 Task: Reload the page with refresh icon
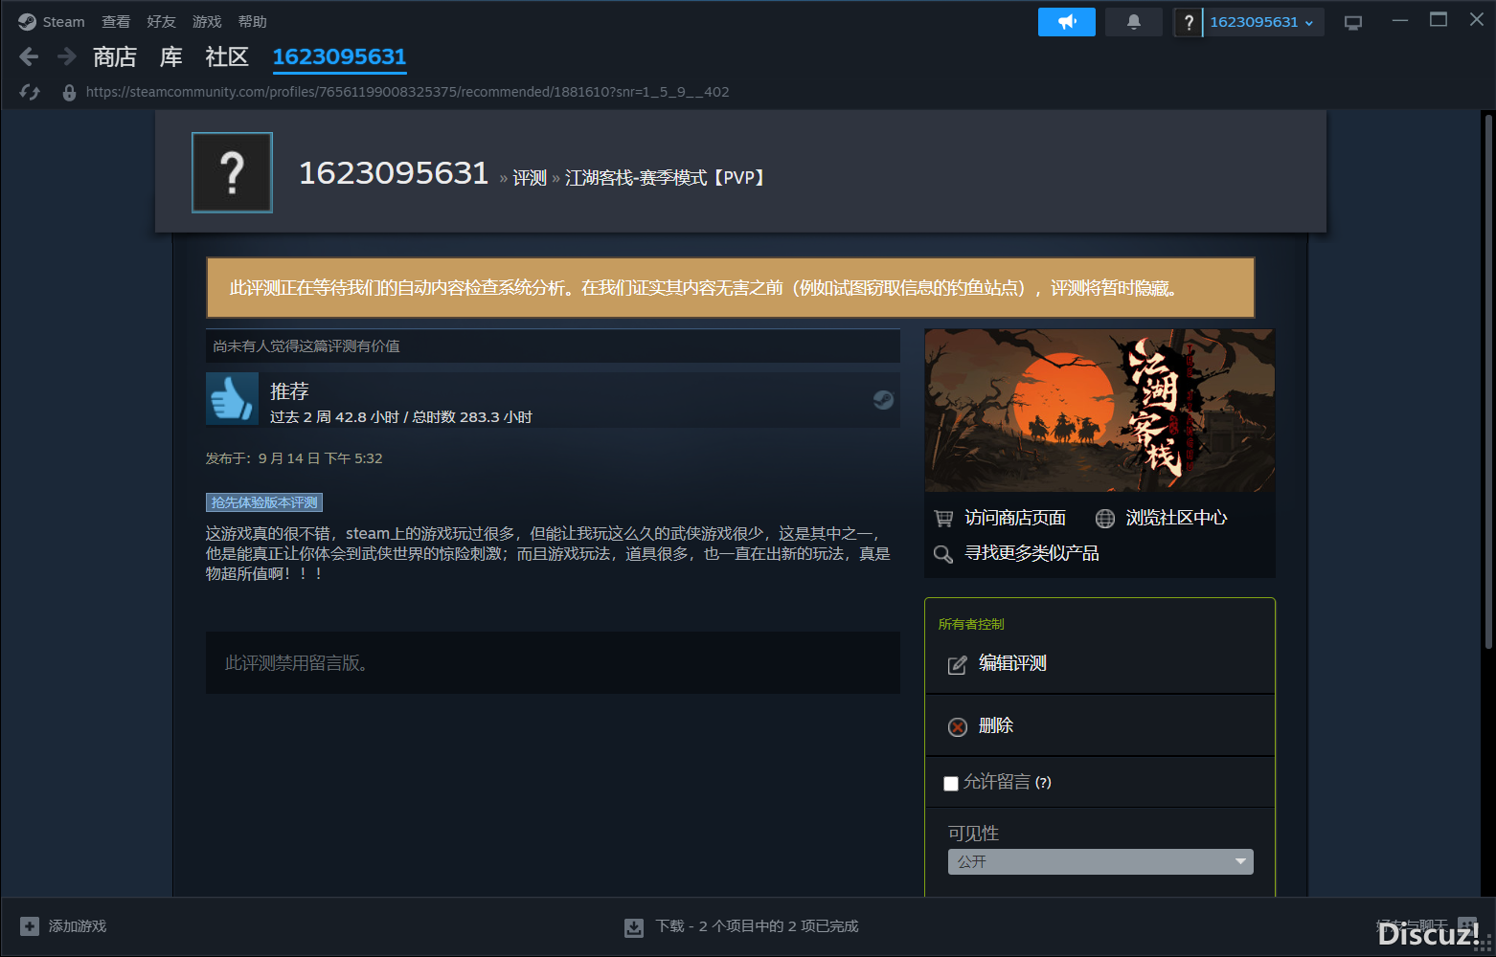tap(30, 92)
